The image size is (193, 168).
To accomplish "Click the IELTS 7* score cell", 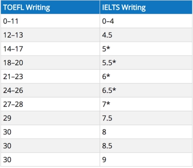I will [x=146, y=104].
